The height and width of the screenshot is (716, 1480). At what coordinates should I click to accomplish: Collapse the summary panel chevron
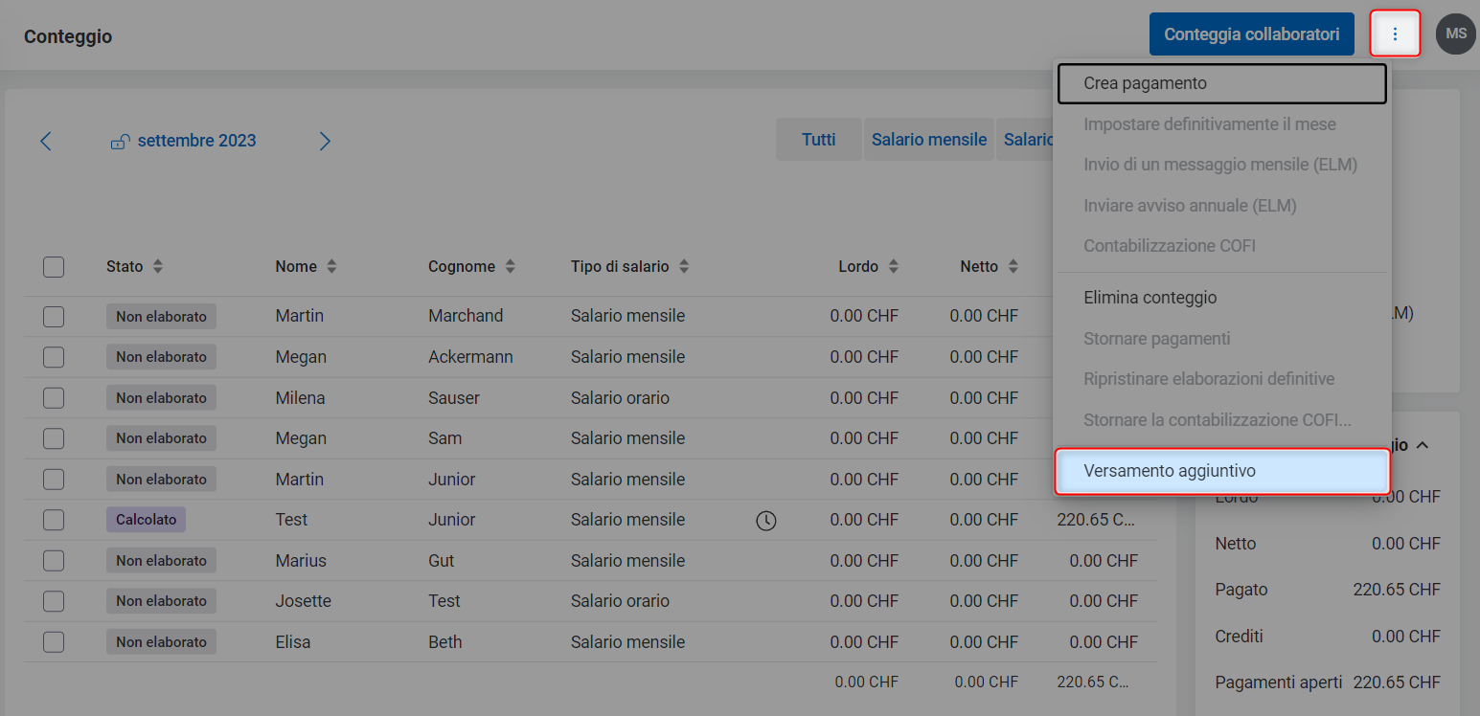pyautogui.click(x=1423, y=445)
